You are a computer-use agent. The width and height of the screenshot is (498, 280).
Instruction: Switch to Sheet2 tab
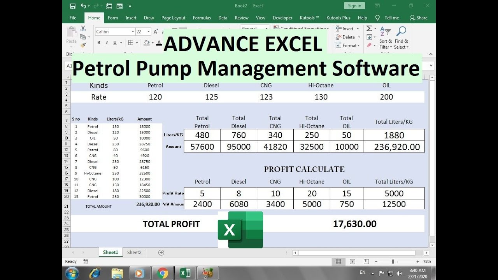134,252
